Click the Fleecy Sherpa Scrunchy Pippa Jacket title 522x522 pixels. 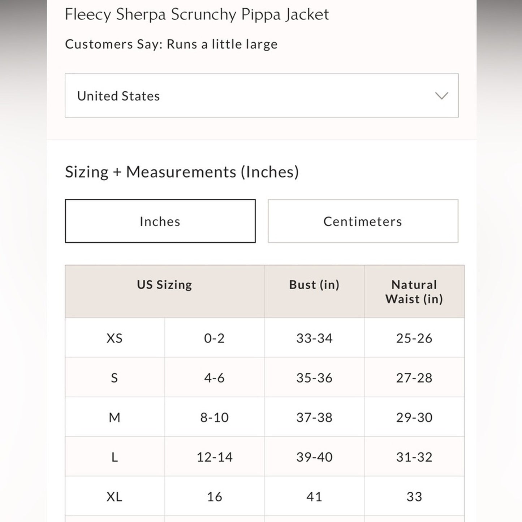coord(197,15)
